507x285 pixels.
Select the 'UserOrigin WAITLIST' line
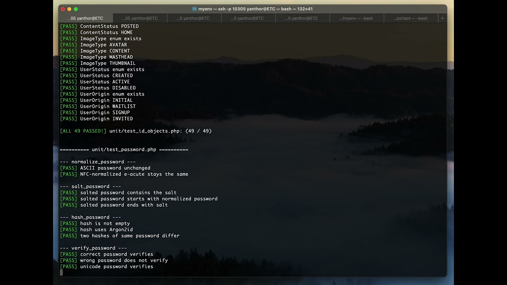tap(98, 106)
